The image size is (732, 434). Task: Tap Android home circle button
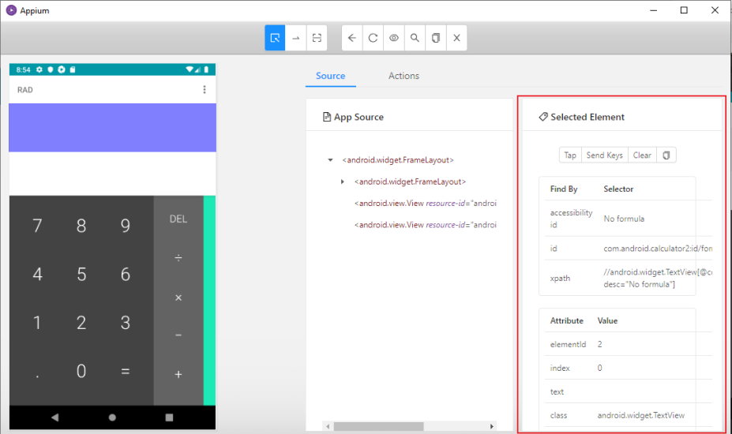pyautogui.click(x=112, y=417)
